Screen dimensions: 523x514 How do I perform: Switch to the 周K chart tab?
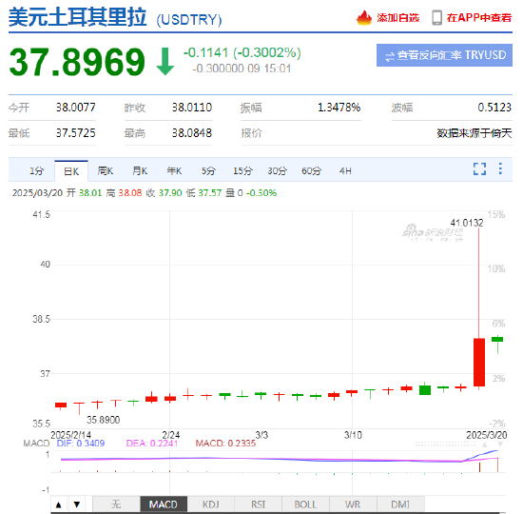[x=106, y=171]
